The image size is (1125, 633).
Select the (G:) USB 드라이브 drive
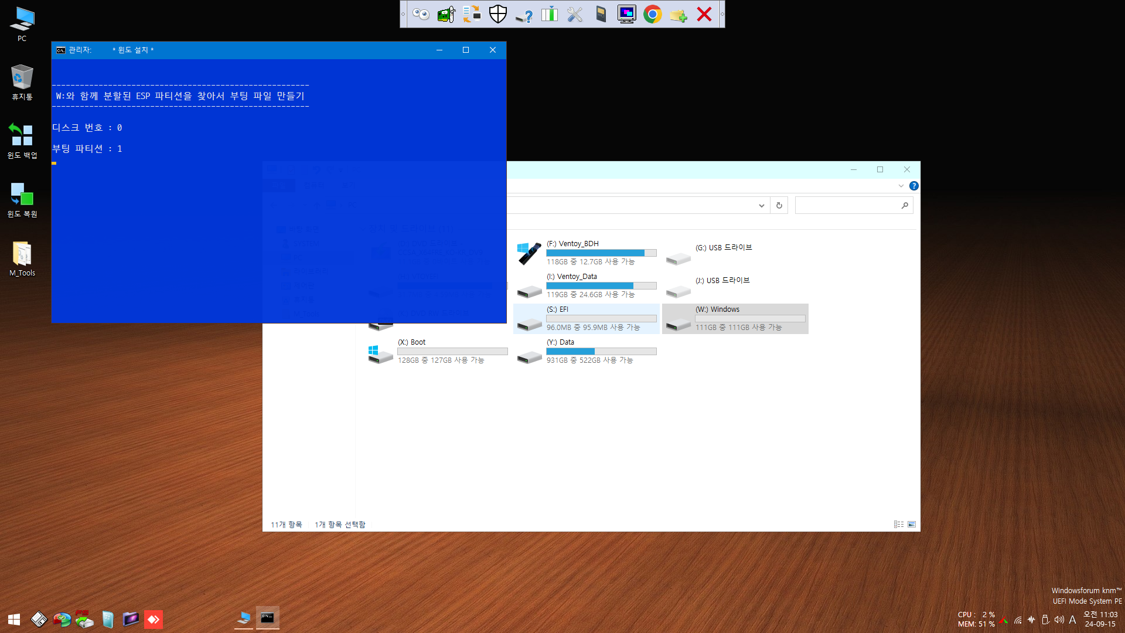(735, 253)
